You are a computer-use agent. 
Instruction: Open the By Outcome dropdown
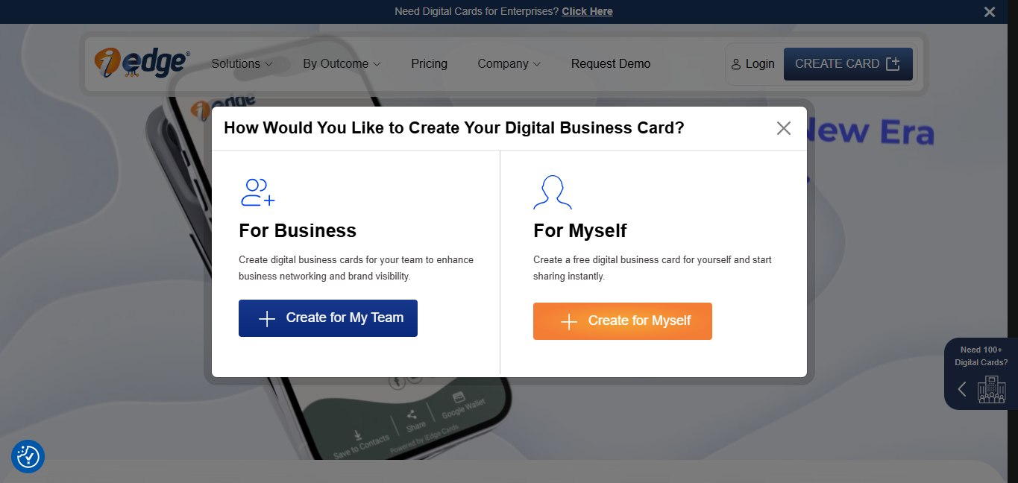[x=340, y=63]
